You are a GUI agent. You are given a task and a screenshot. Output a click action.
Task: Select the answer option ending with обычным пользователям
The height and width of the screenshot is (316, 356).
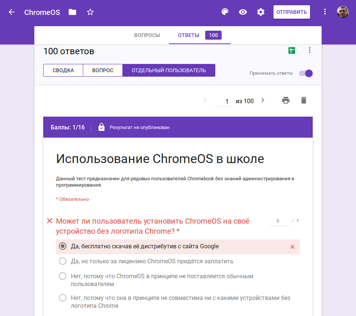click(63, 276)
